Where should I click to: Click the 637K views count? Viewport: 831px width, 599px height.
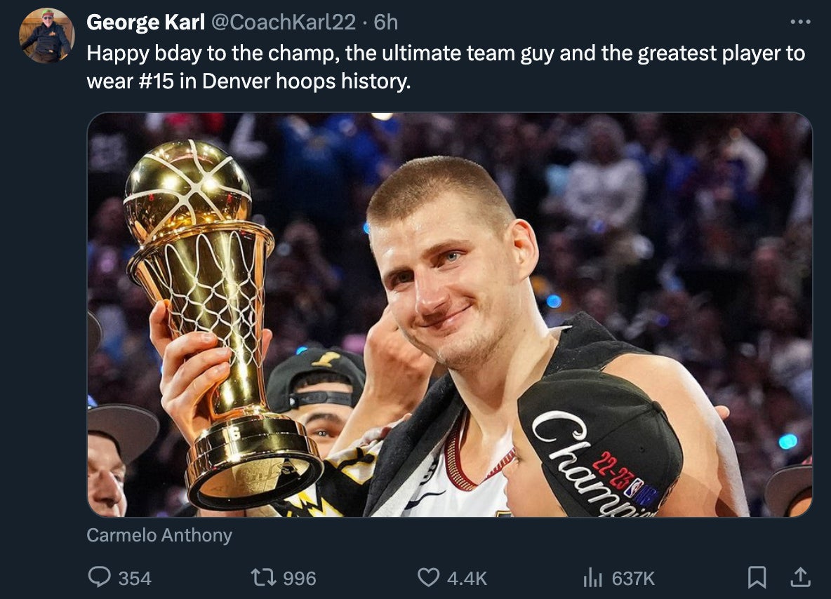(x=633, y=579)
